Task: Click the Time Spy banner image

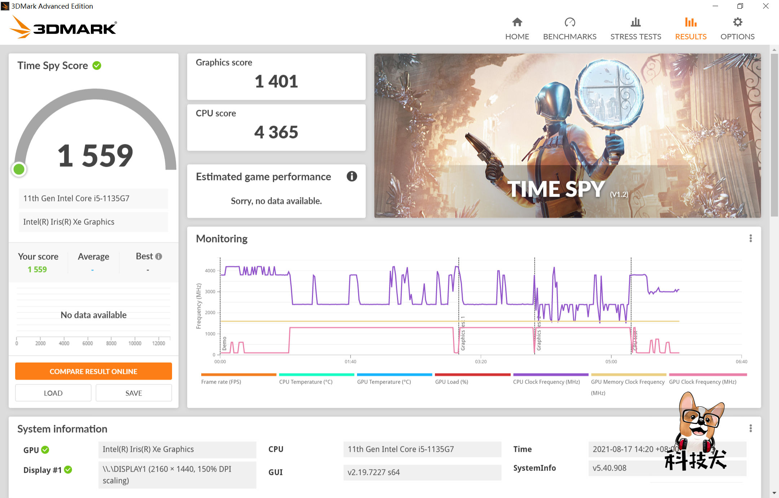Action: (x=567, y=135)
